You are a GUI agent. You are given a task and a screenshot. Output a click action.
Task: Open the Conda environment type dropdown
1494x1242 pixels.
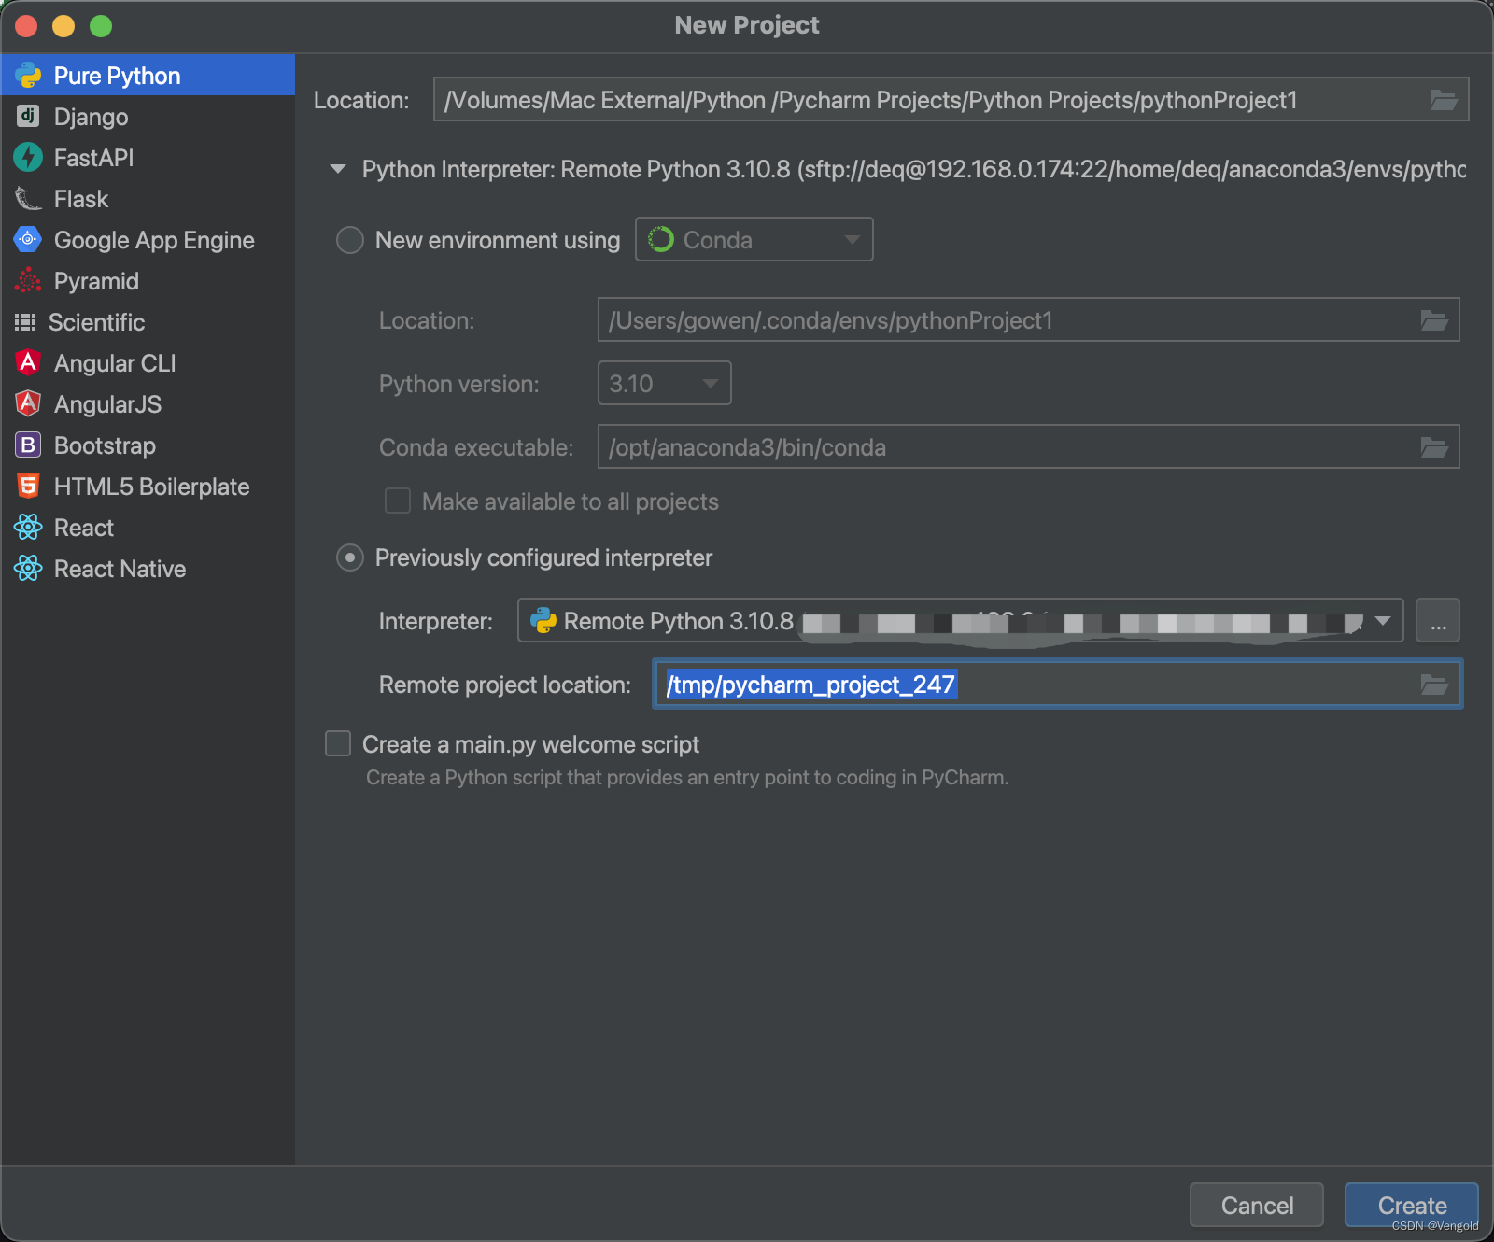[754, 239]
